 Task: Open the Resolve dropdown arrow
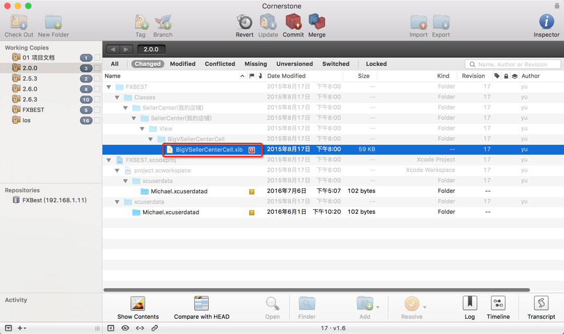(x=425, y=307)
